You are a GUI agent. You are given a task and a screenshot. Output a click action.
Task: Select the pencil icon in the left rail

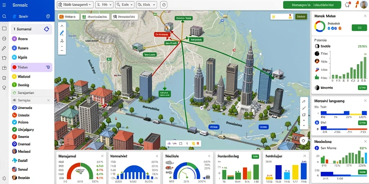pyautogui.click(x=4, y=49)
